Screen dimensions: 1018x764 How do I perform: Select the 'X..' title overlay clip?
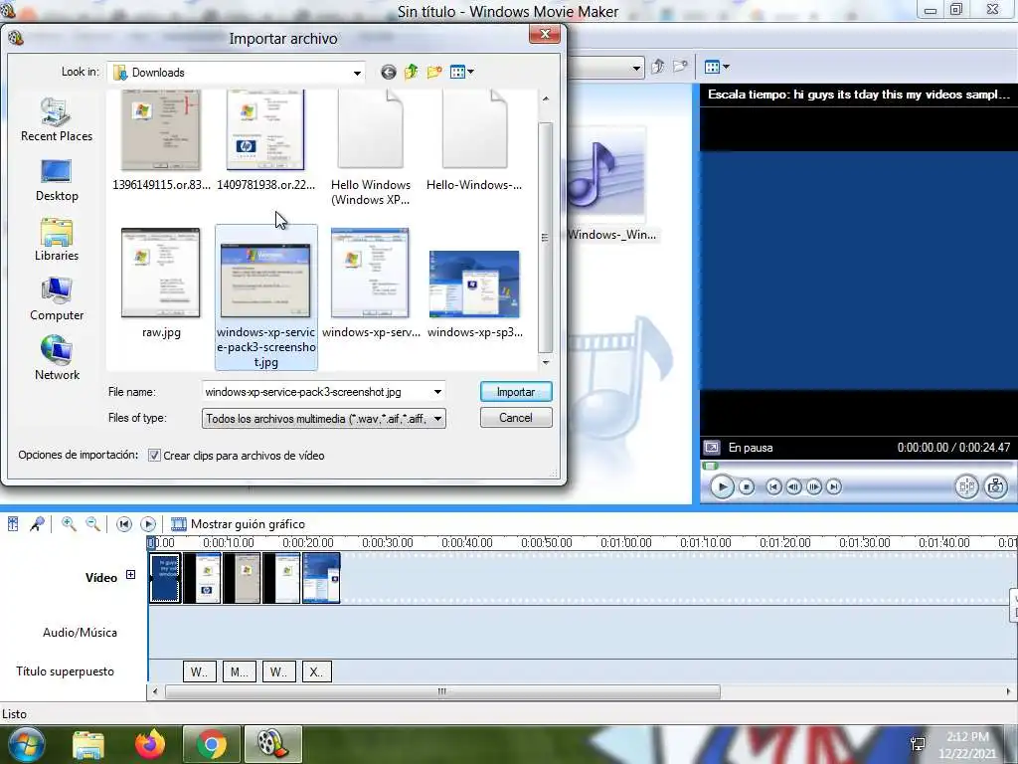click(x=317, y=671)
